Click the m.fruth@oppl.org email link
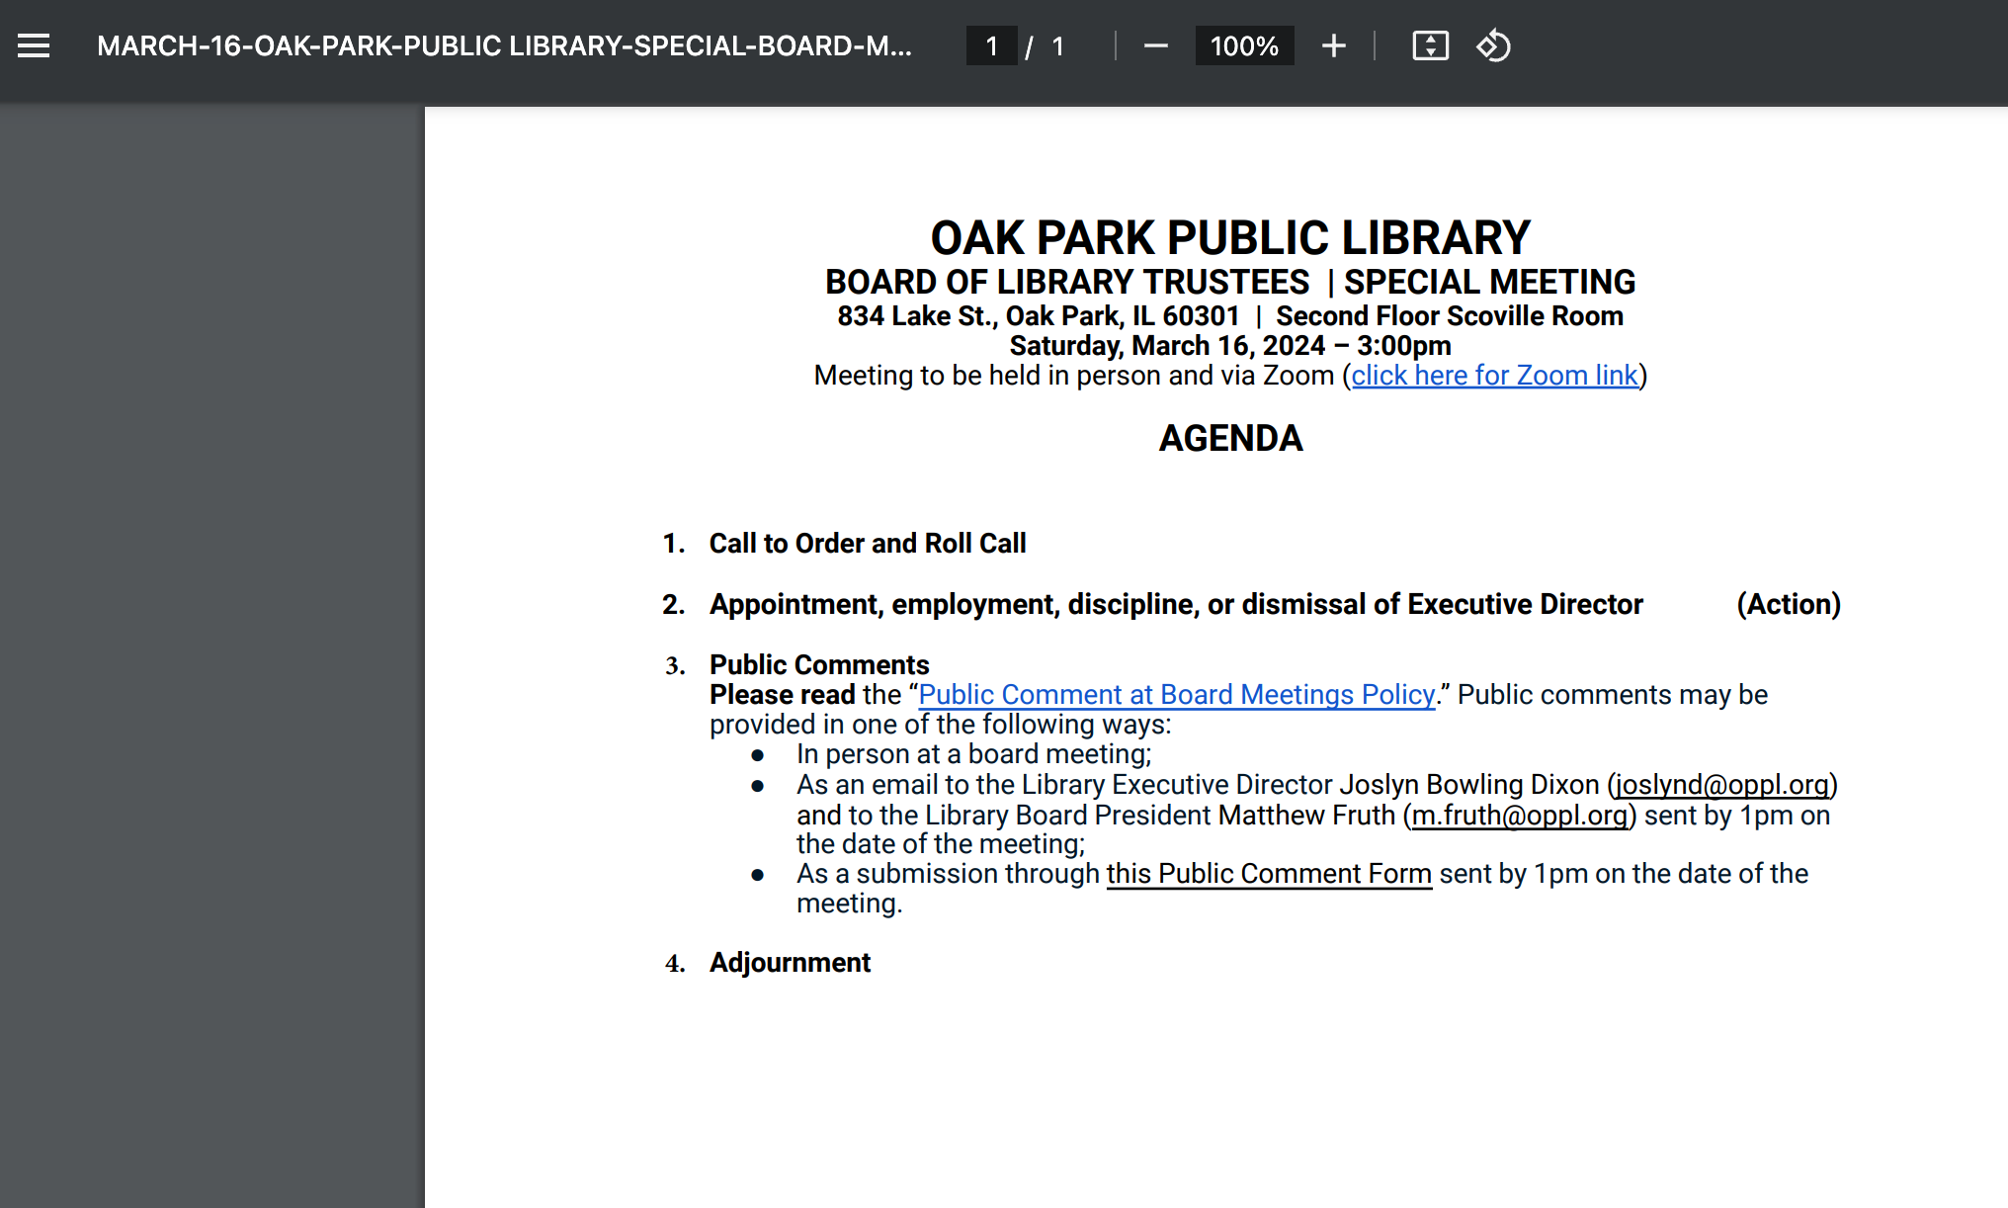 [x=1519, y=816]
